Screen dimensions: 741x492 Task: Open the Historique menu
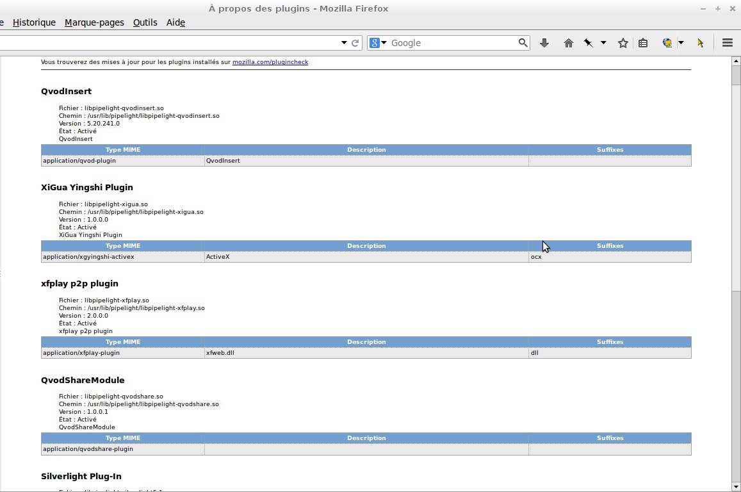coord(34,22)
